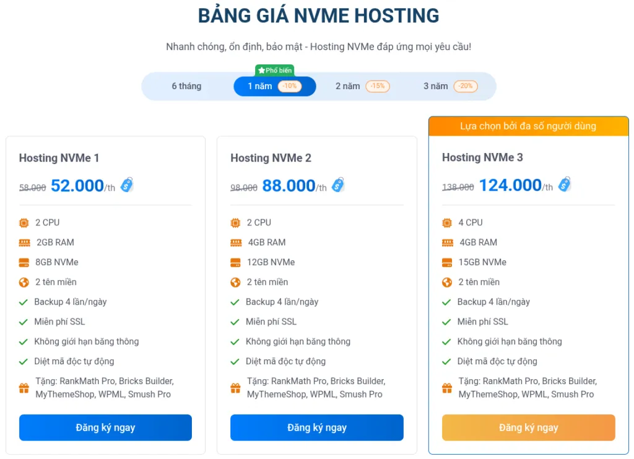
Task: Click the crossed-out 98.000 original price
Action: tap(243, 186)
